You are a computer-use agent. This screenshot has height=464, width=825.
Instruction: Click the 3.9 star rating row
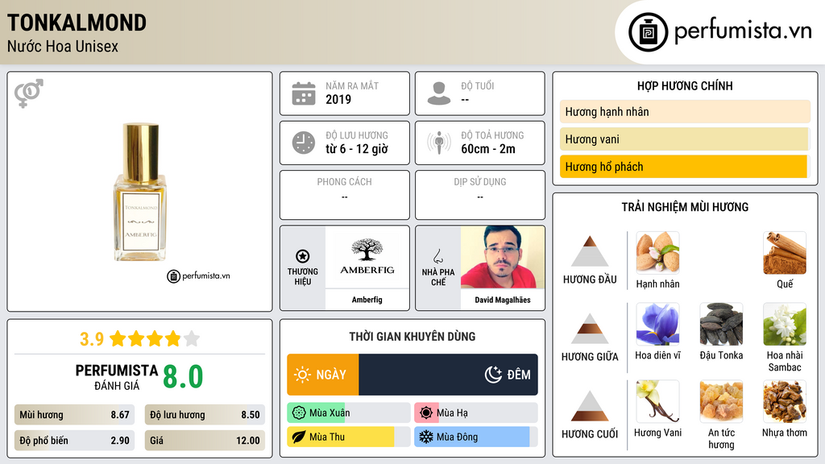point(139,338)
